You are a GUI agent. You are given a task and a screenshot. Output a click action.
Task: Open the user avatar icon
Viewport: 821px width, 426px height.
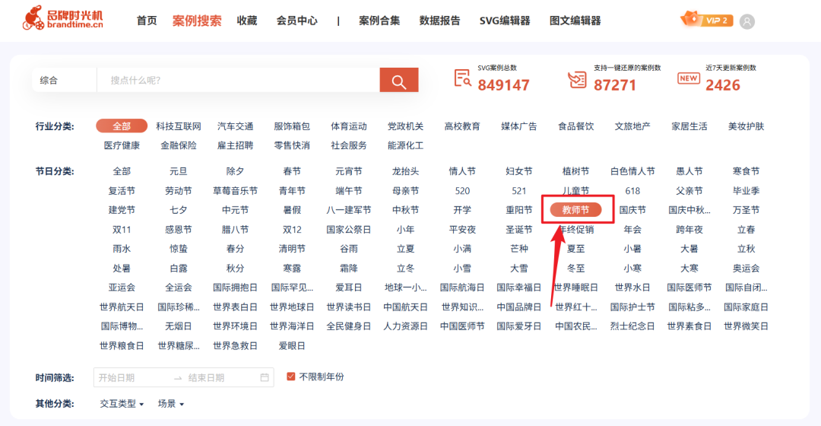pyautogui.click(x=747, y=21)
